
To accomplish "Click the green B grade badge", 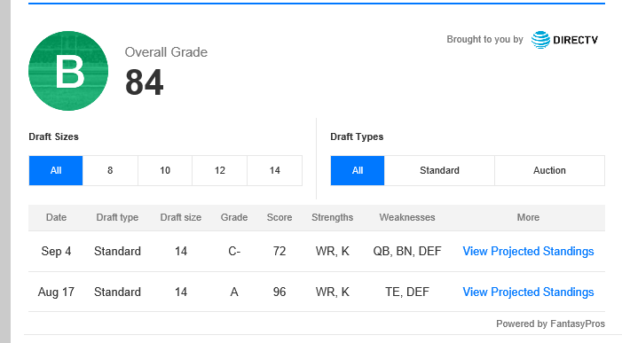I will tap(68, 71).
